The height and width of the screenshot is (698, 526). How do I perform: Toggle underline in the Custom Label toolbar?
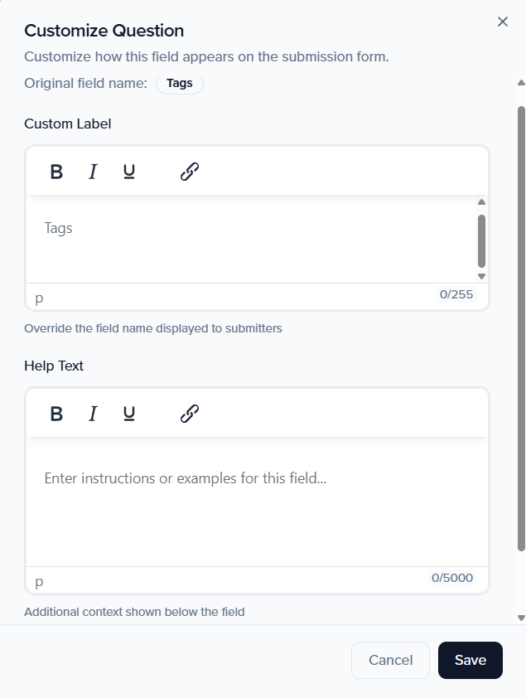tap(129, 172)
